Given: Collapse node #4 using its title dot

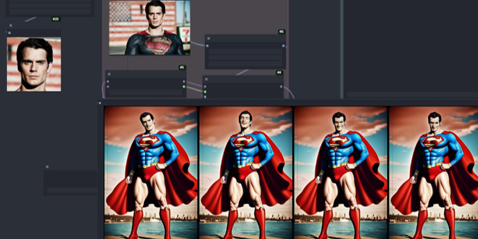Looking at the screenshot, I should (x=206, y=79).
